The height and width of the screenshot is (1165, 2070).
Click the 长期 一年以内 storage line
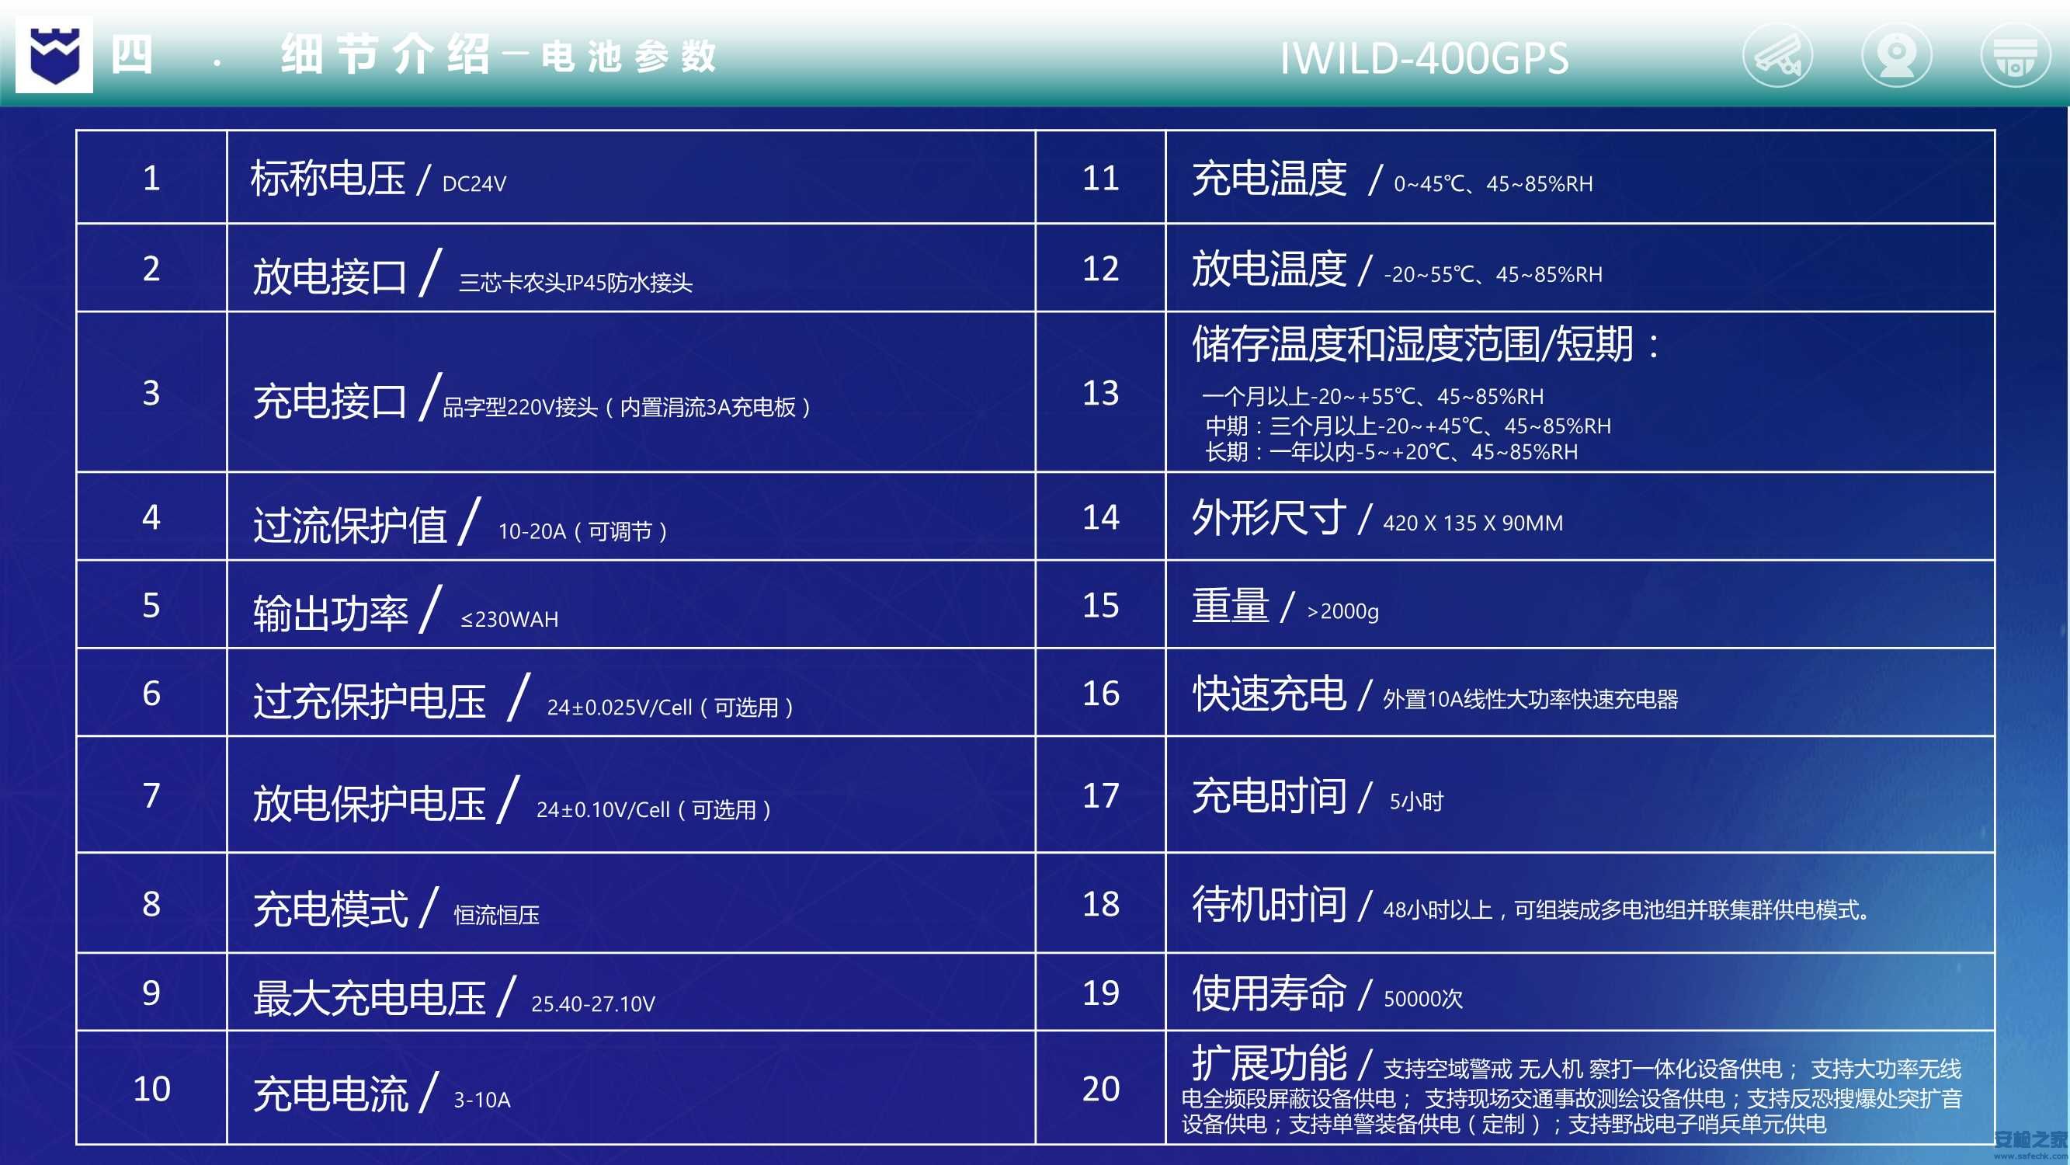[1391, 453]
